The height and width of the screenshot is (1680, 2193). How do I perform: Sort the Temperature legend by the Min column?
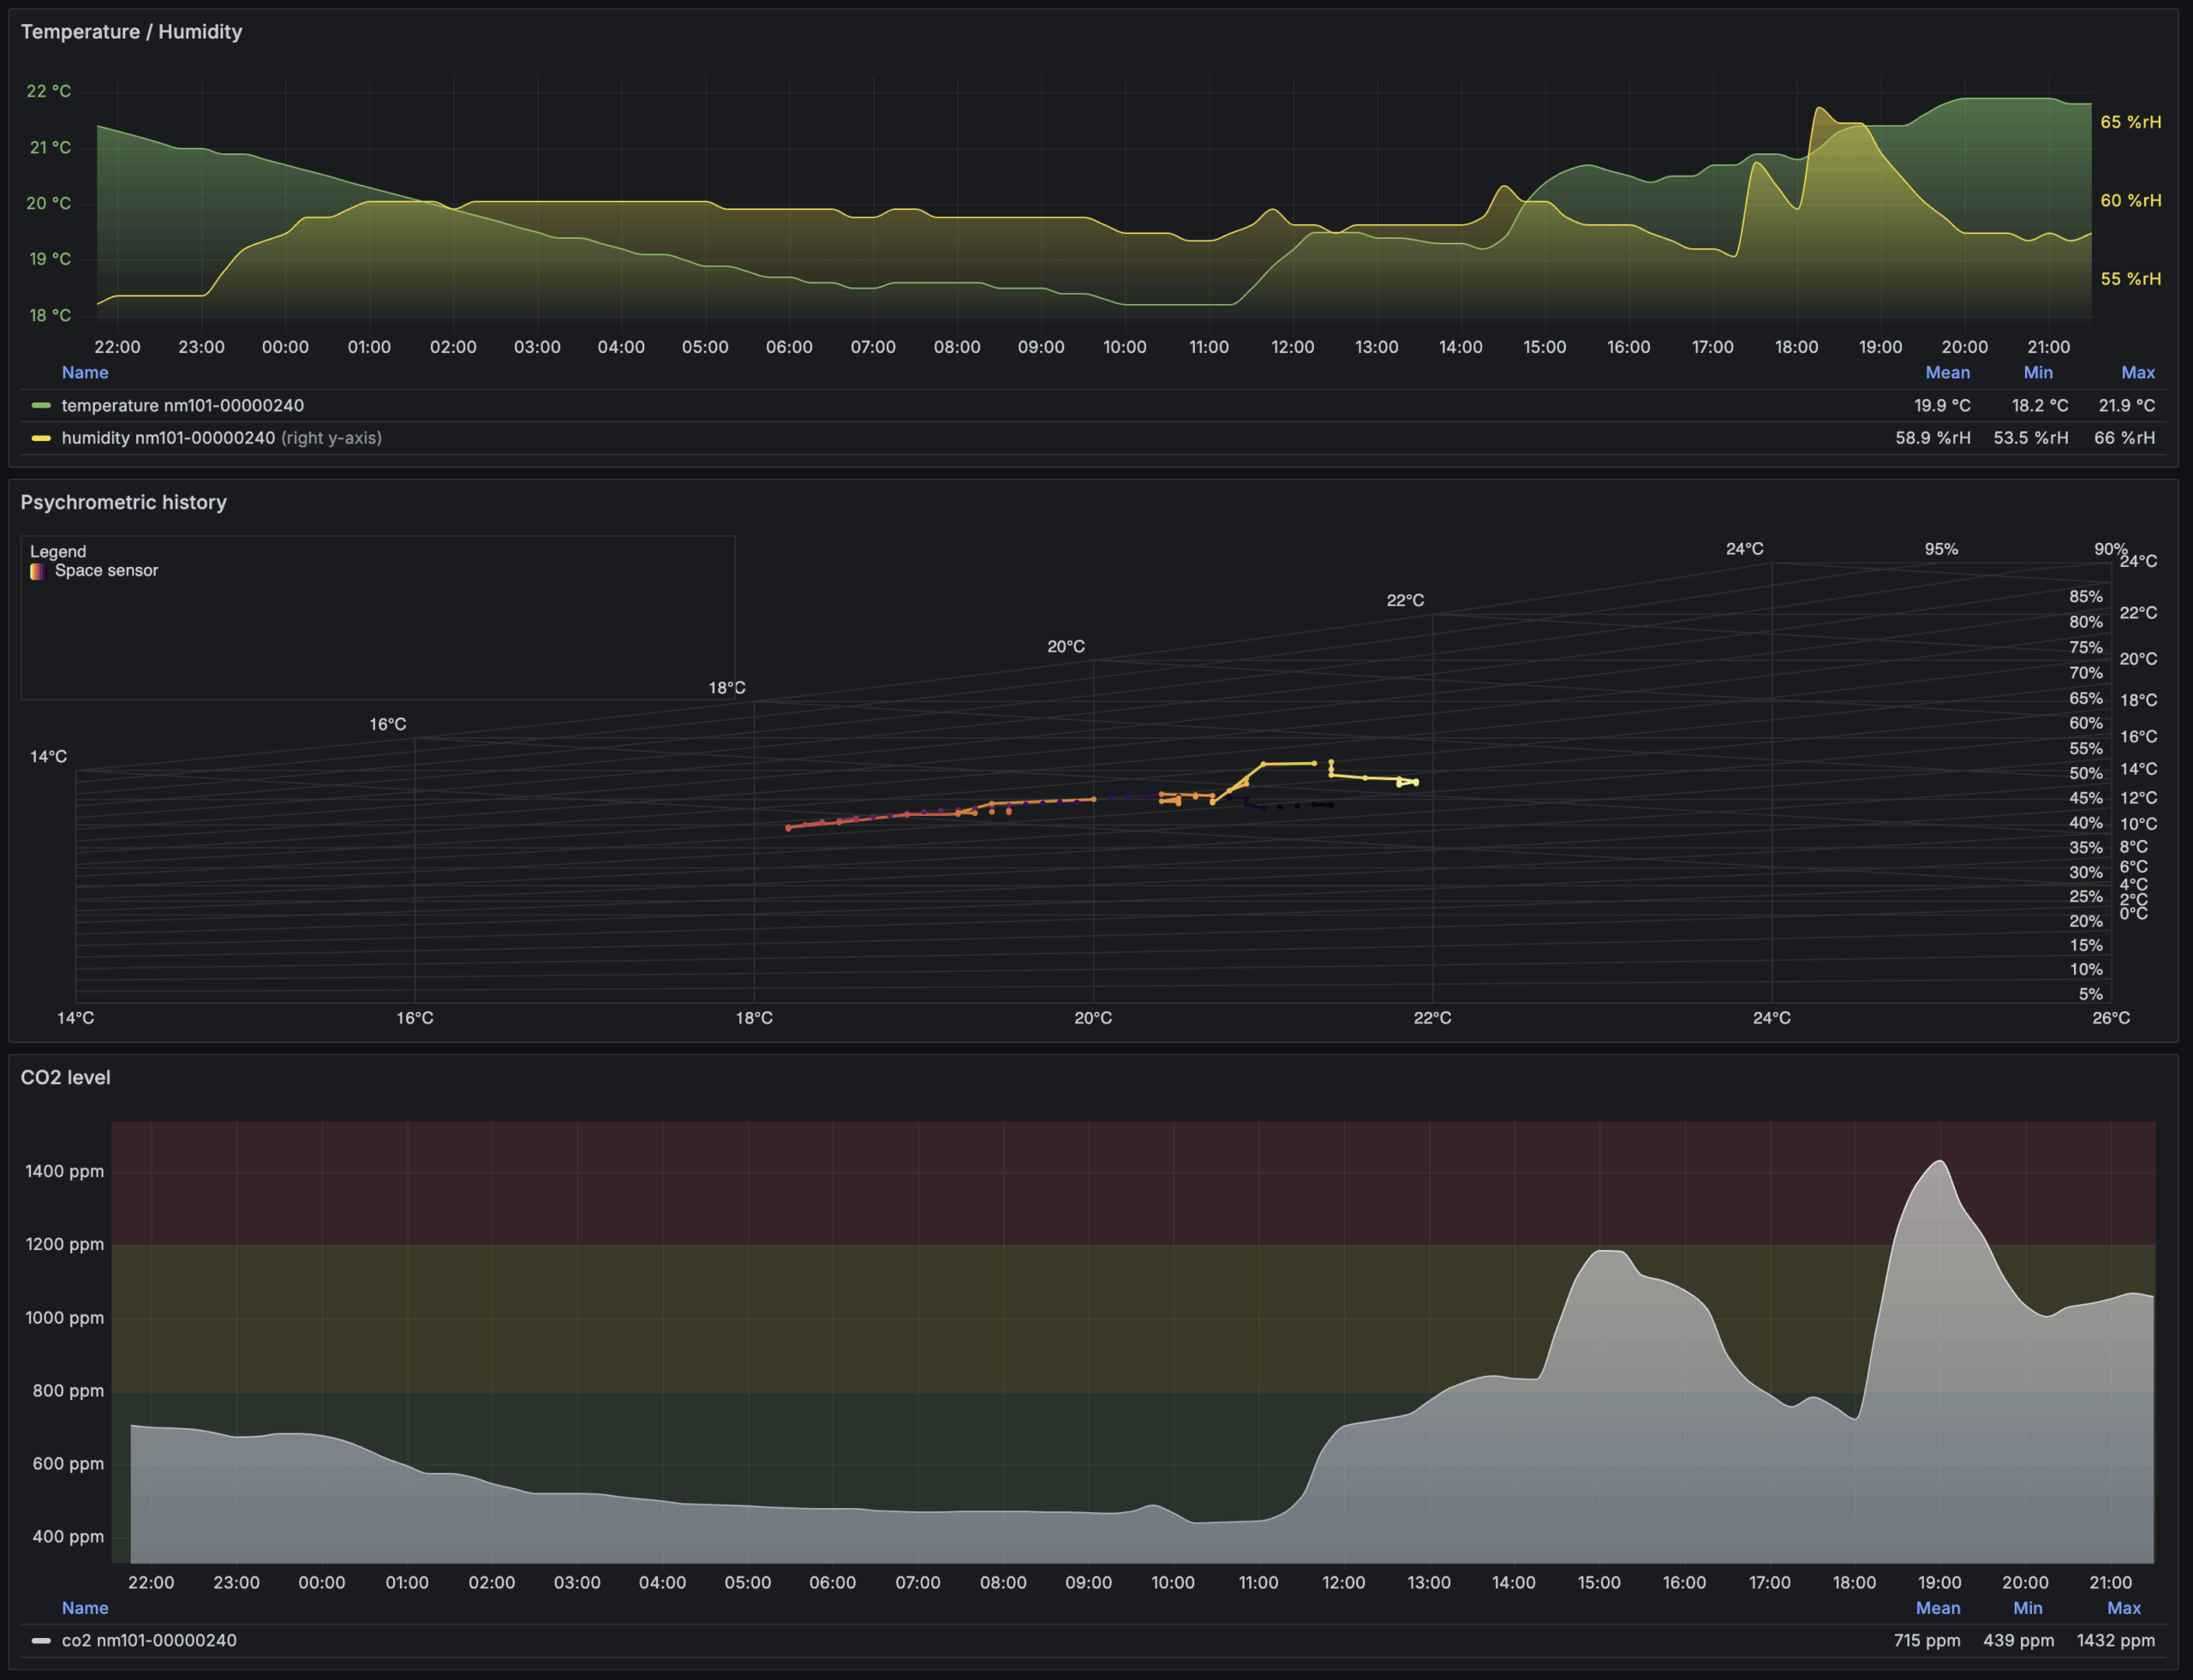(2037, 372)
